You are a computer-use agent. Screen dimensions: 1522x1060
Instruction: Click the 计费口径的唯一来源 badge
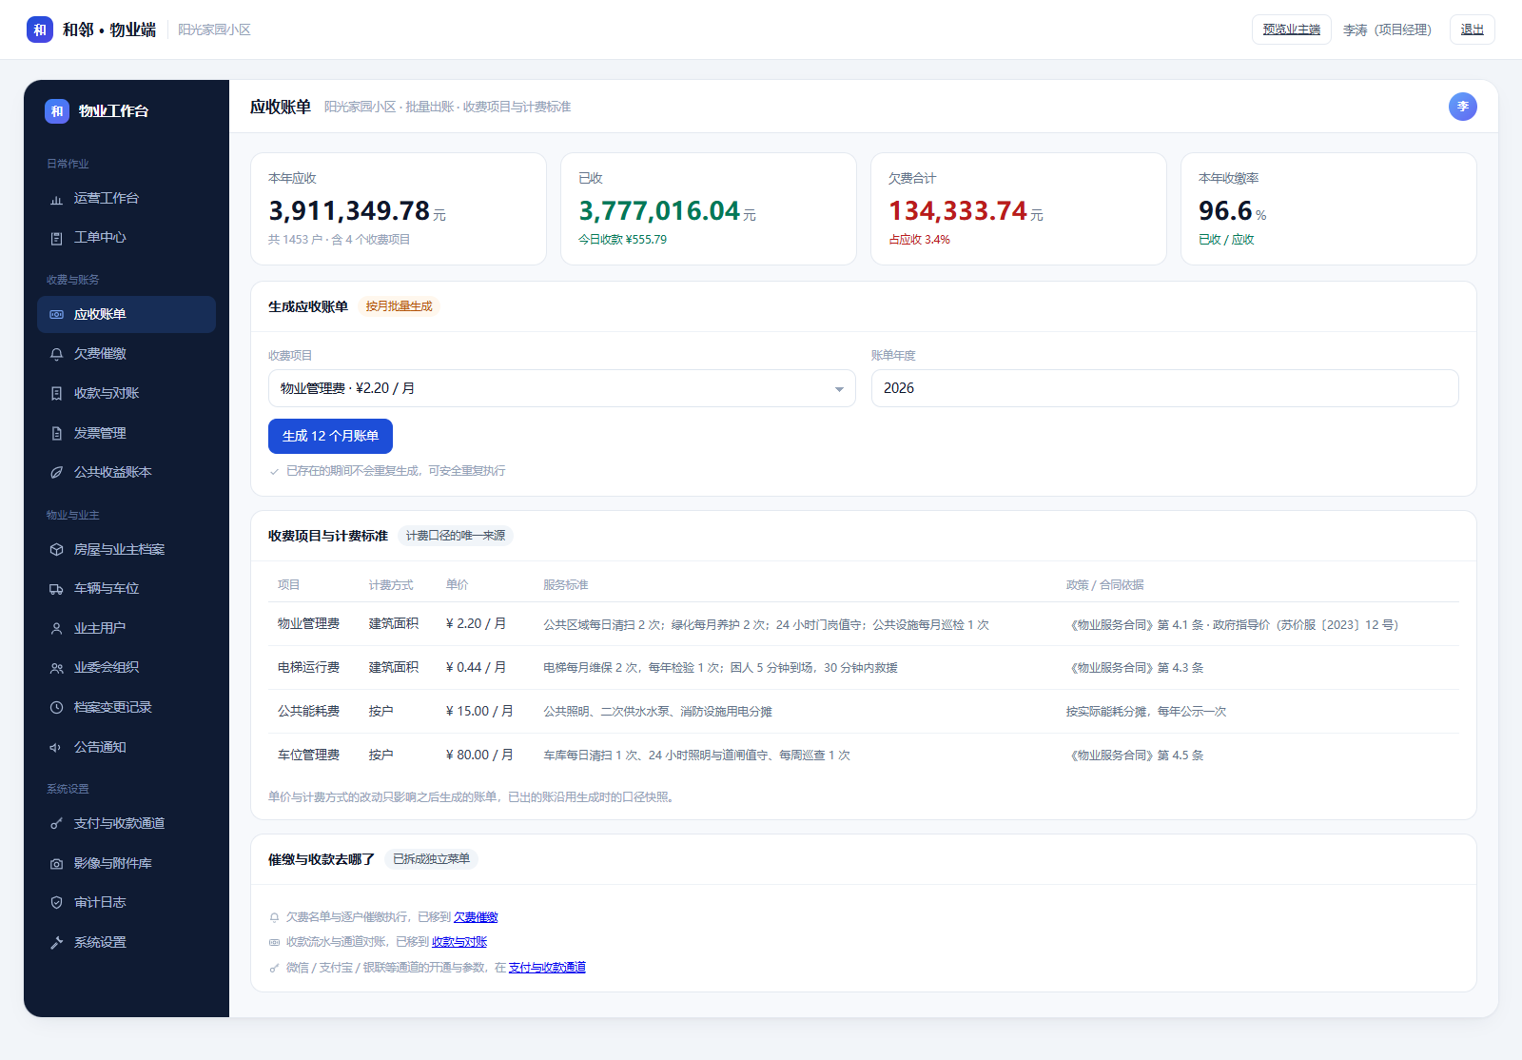click(456, 536)
